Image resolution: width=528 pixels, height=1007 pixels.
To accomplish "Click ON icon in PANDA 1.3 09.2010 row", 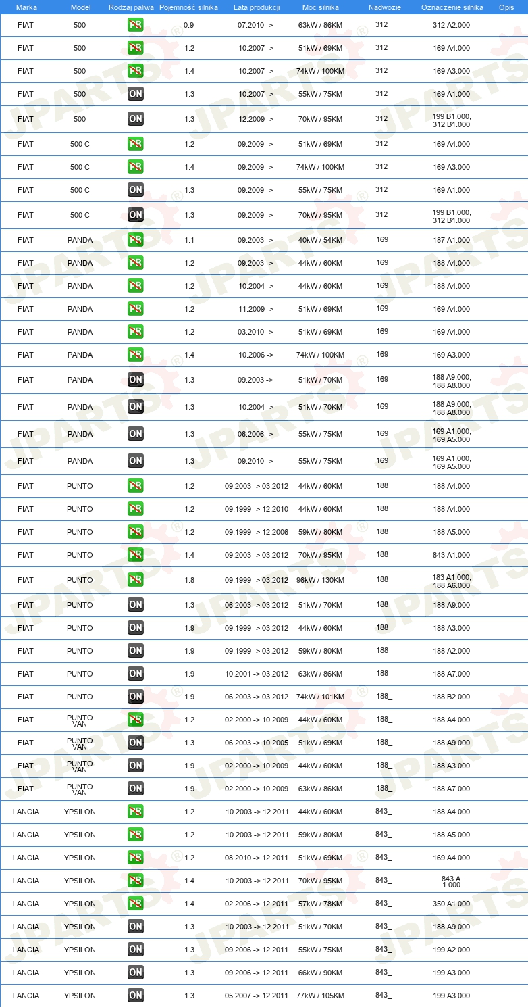I will pyautogui.click(x=136, y=461).
